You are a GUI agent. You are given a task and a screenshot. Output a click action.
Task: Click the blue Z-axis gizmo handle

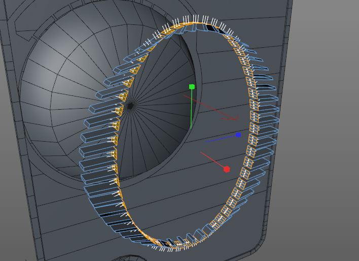(238, 135)
